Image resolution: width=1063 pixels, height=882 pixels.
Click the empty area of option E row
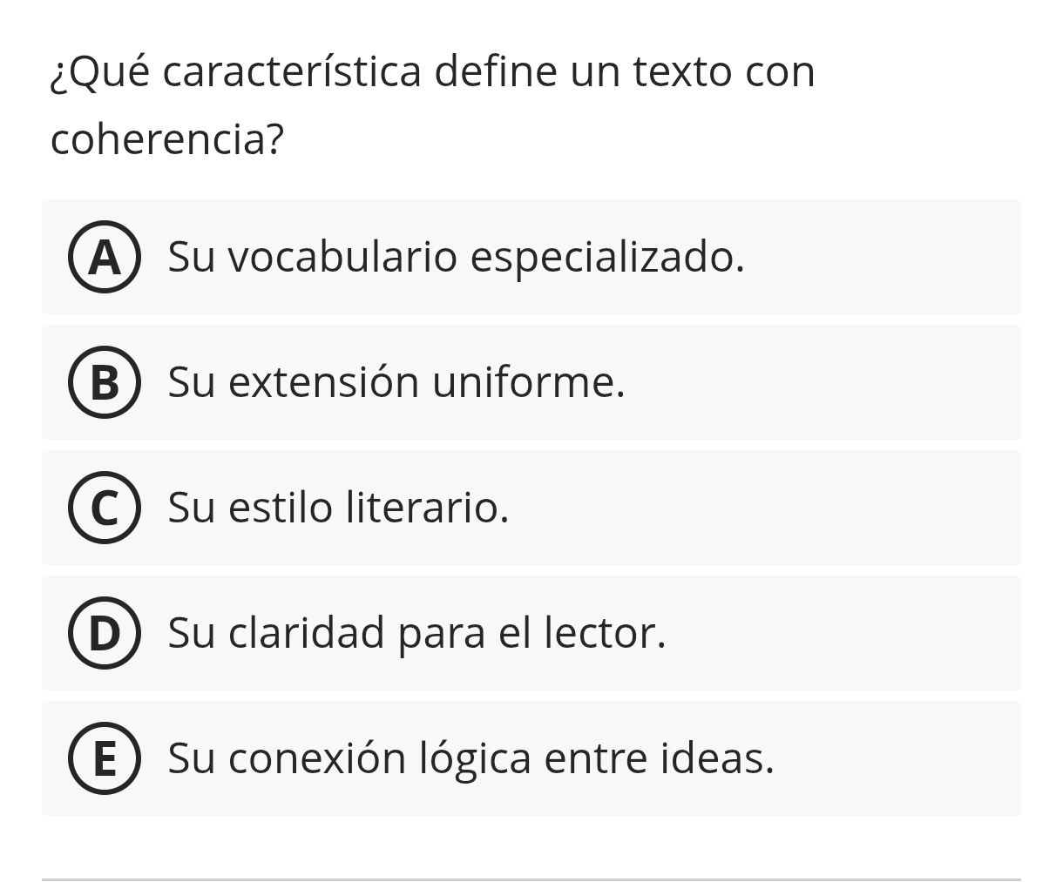[x=897, y=758]
